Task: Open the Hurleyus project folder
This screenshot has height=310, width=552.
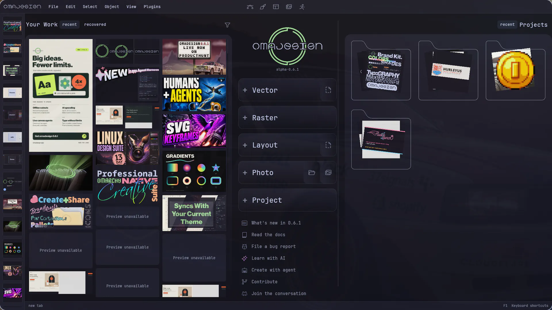Action: [x=448, y=71]
